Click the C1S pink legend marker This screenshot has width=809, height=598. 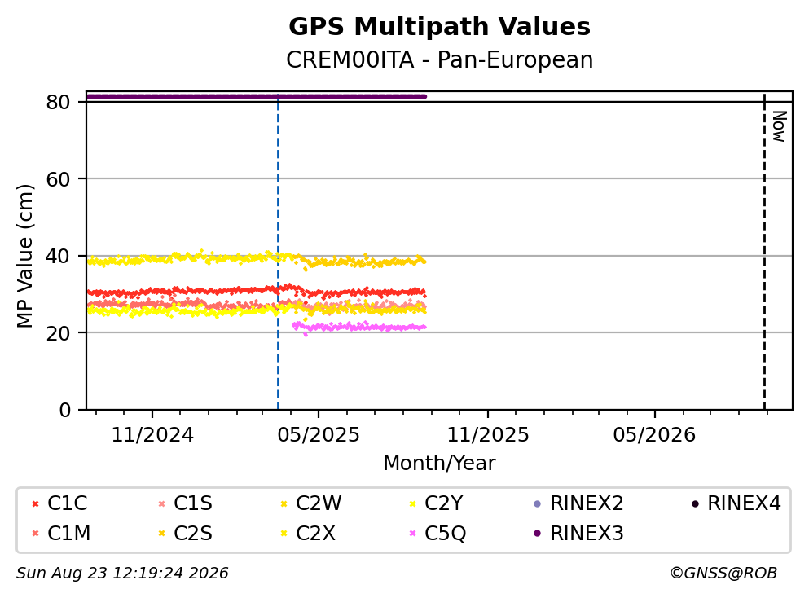161,503
